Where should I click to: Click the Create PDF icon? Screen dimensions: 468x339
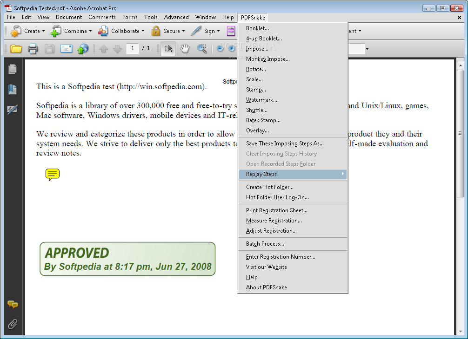point(15,31)
